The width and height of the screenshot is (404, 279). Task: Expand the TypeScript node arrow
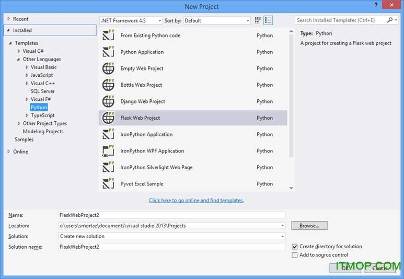(27, 115)
